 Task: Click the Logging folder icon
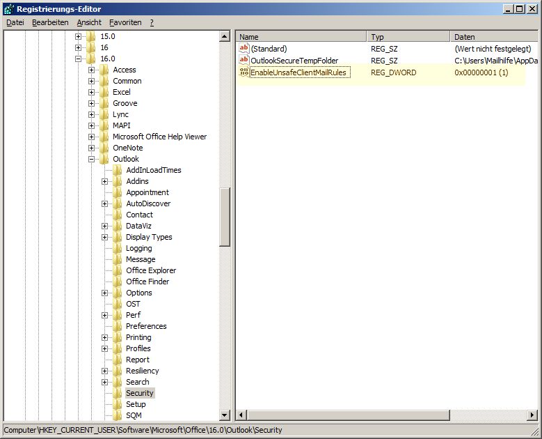pos(118,248)
